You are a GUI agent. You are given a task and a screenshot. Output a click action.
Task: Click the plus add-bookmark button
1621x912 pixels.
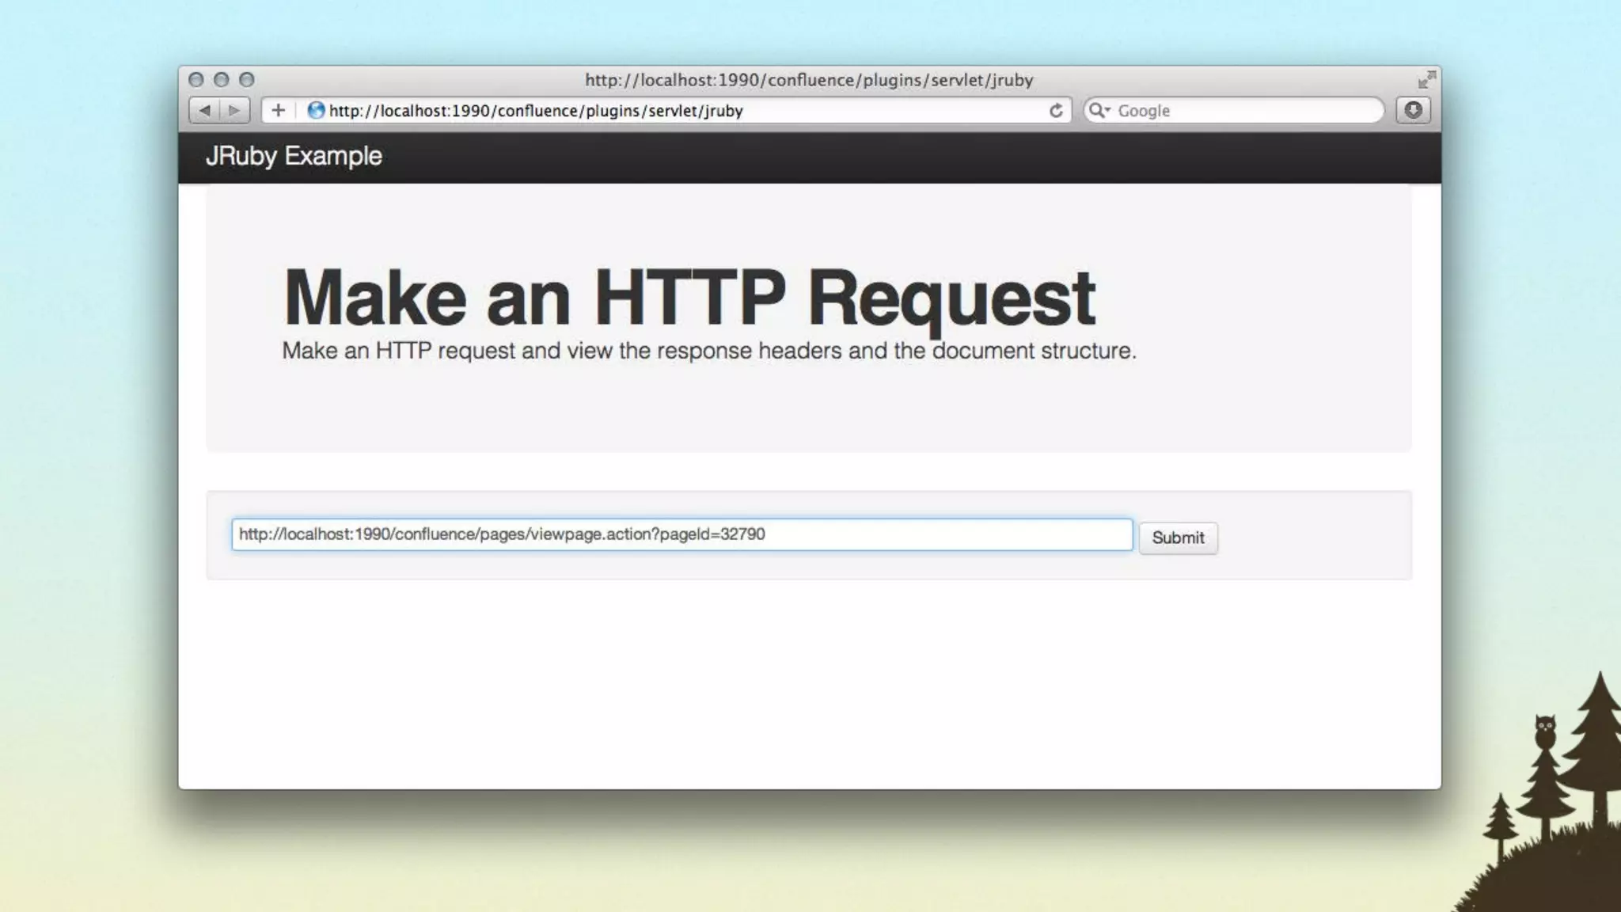tap(278, 111)
